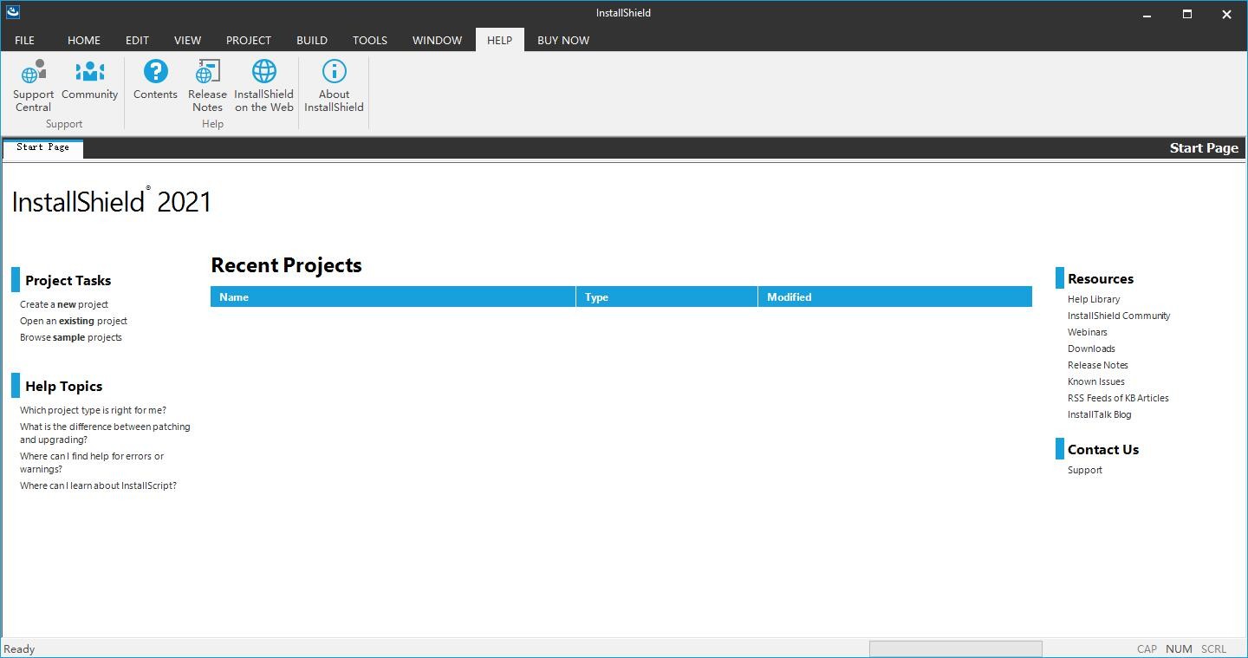Image resolution: width=1248 pixels, height=658 pixels.
Task: Open help Contents
Action: click(x=155, y=80)
